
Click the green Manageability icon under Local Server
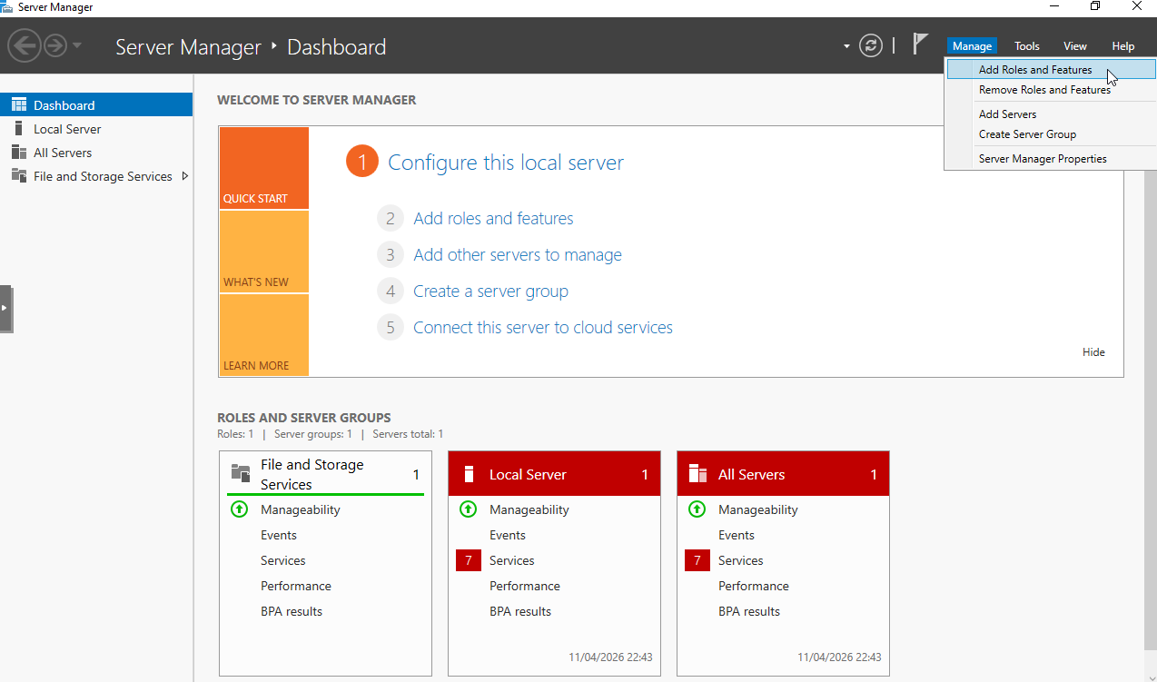[x=468, y=509]
